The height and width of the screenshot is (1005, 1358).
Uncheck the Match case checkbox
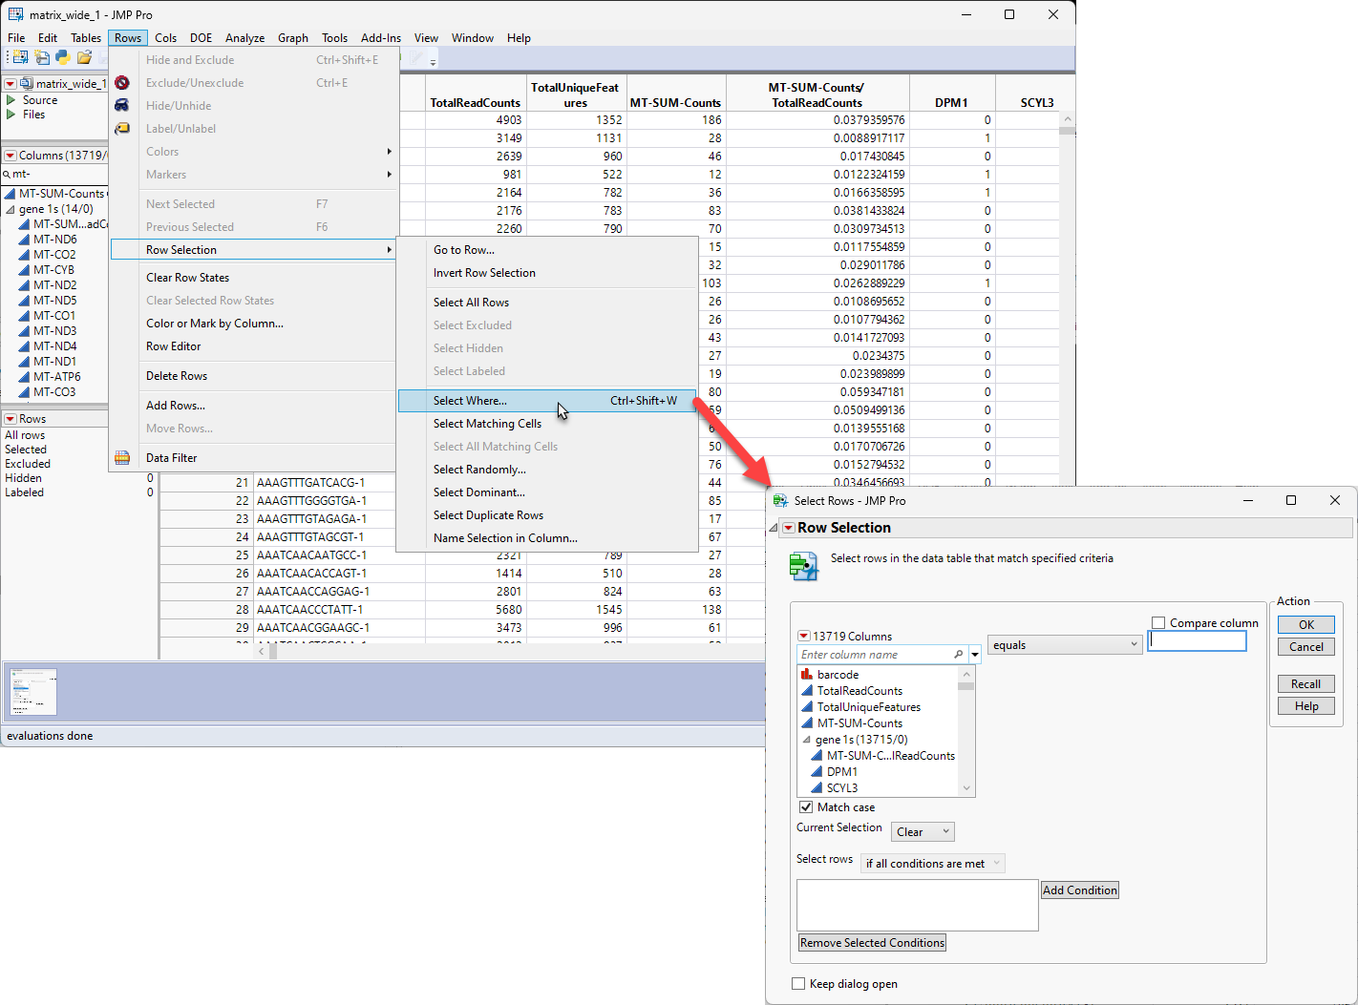point(806,807)
